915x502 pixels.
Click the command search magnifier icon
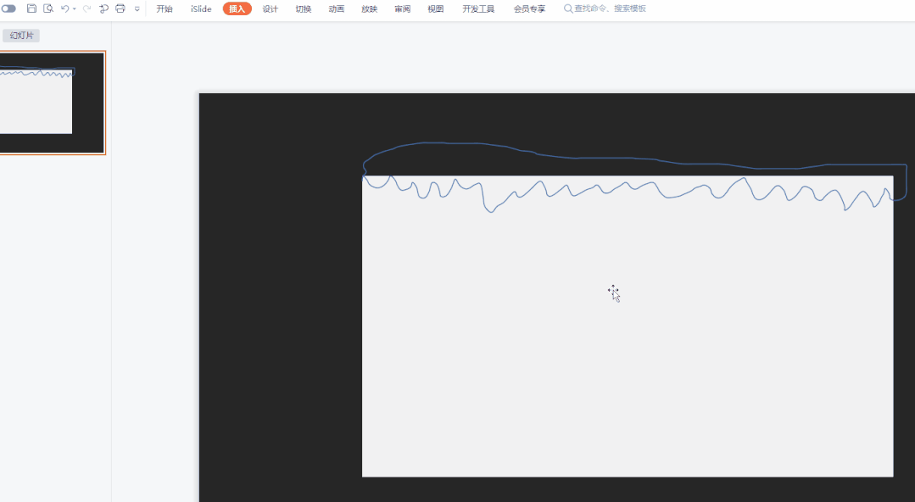click(x=568, y=8)
